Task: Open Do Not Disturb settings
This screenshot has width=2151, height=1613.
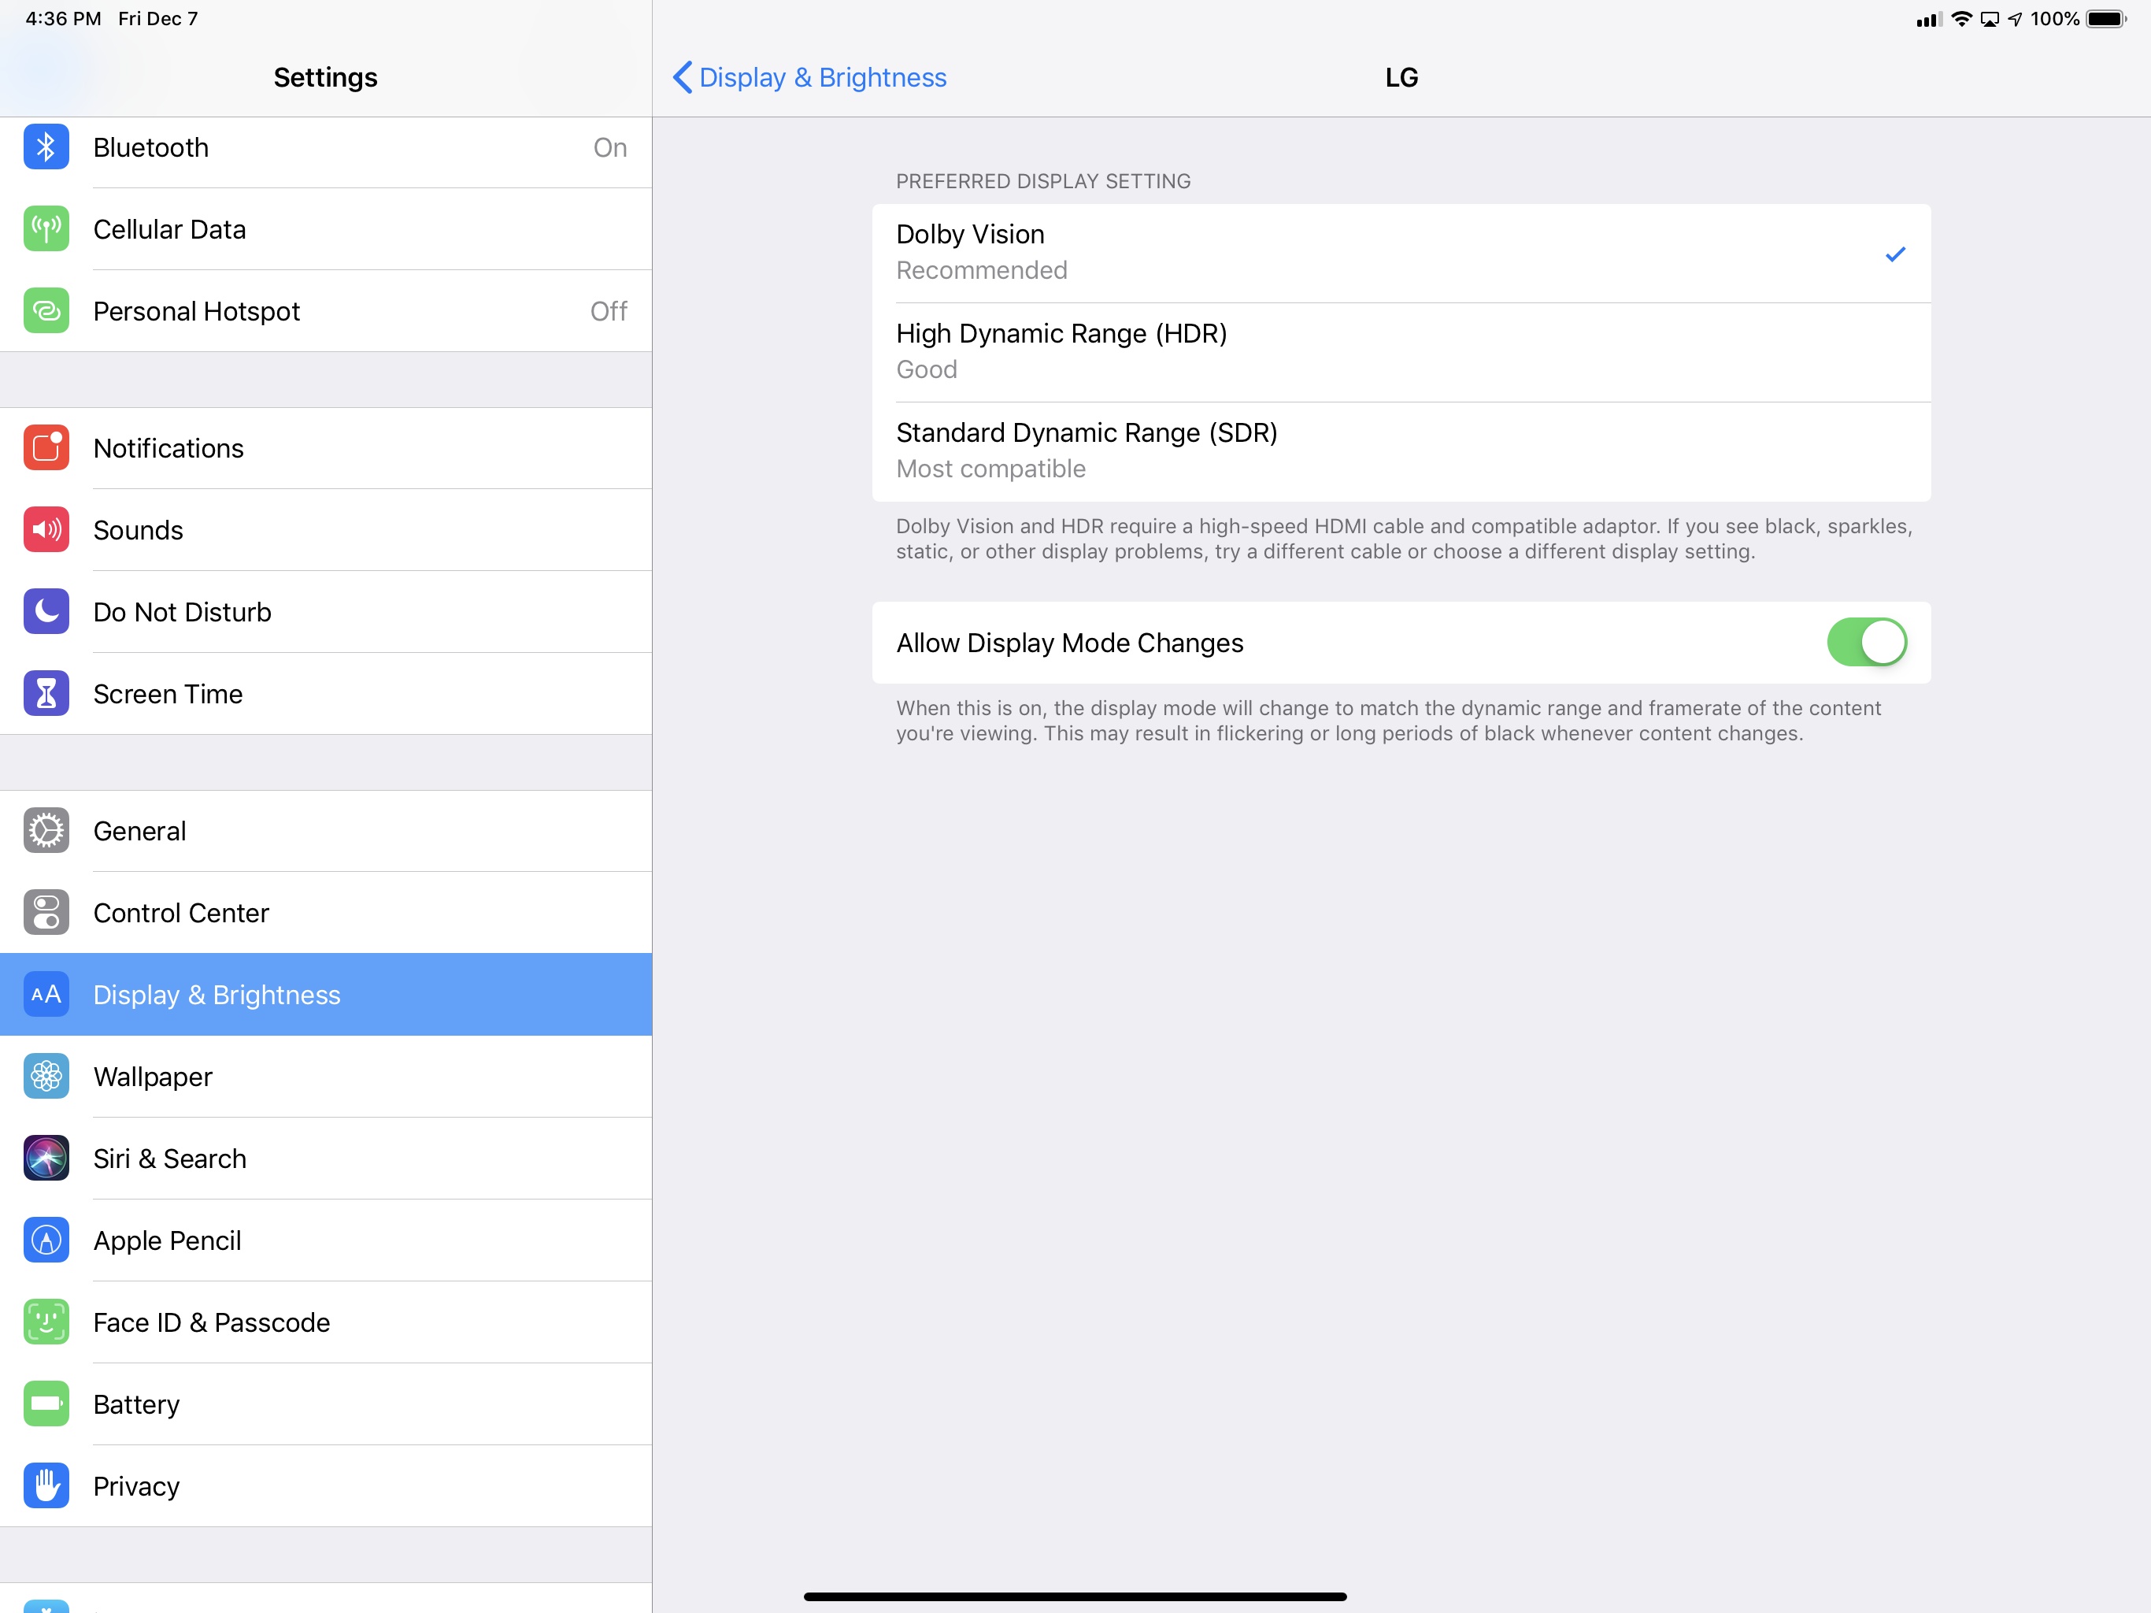Action: point(326,612)
